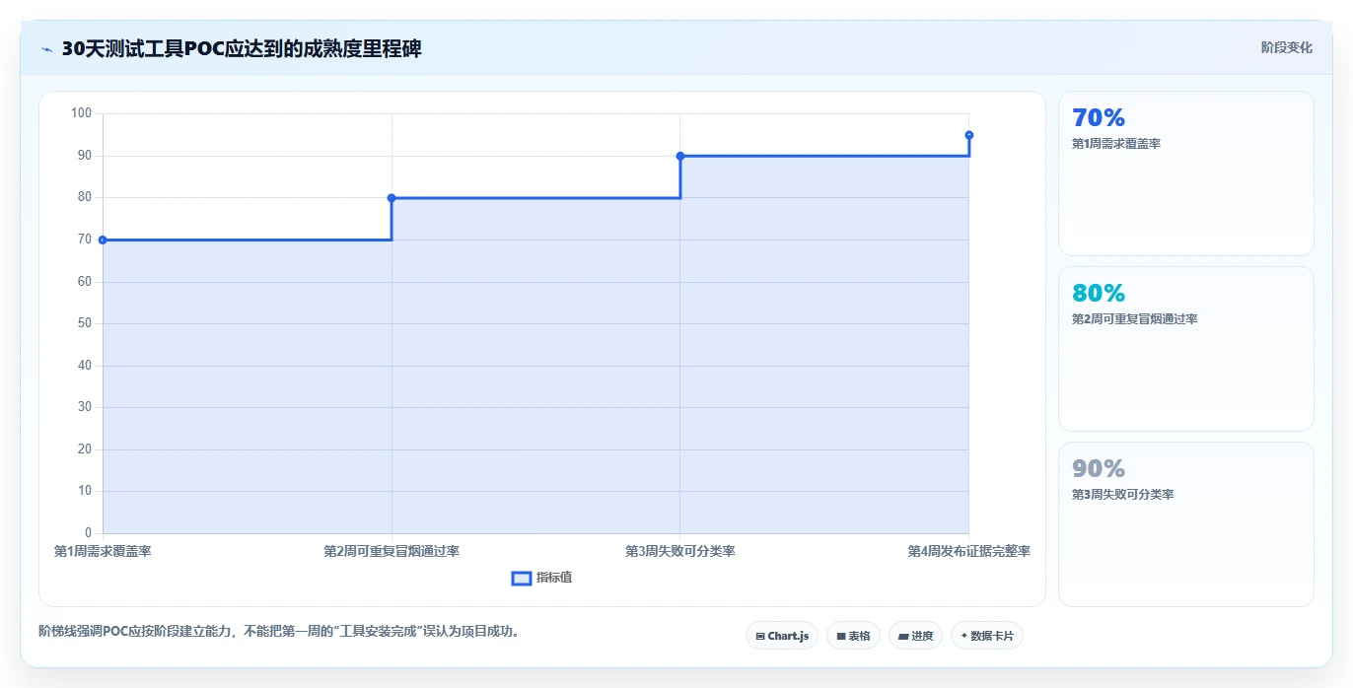Viewport: 1353px width, 688px height.
Task: Click the table icon in 表格 tag
Action: pyautogui.click(x=841, y=637)
